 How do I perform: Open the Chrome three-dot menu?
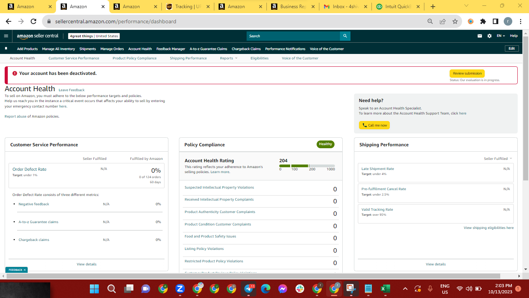coord(520,22)
